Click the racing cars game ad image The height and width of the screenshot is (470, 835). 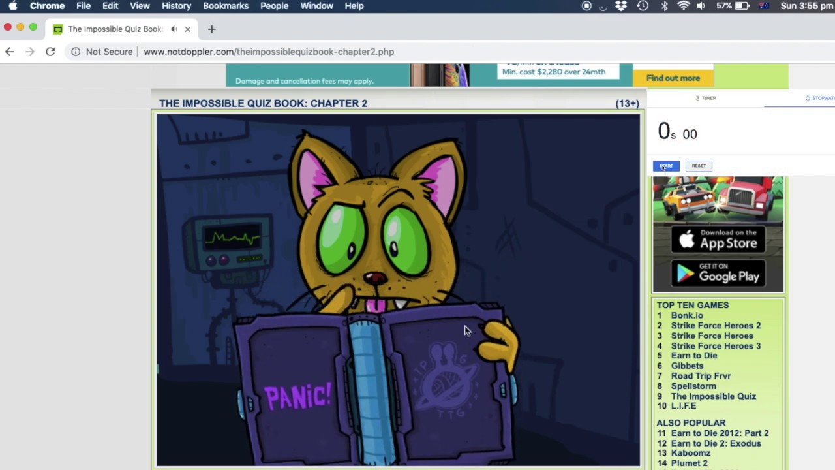[x=718, y=200]
